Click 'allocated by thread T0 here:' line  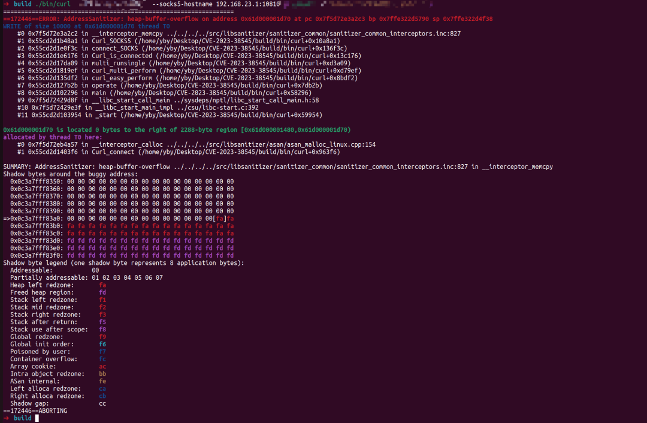(52, 137)
